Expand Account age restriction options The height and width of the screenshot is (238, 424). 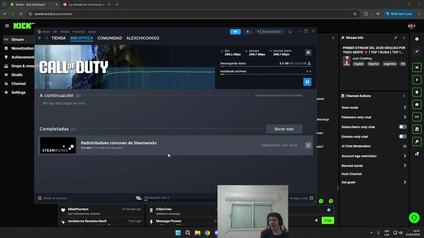[405, 156]
